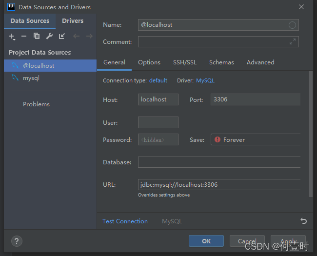Focus the Host input field
The height and width of the screenshot is (256, 317).
(158, 99)
